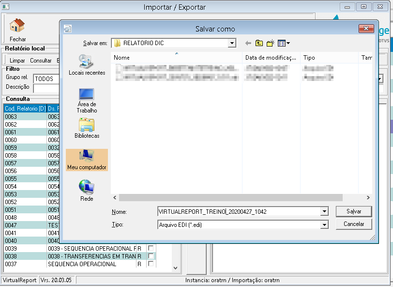Screen dimensions: 393x287
Task: Click the Consultar toolbar item
Action: click(x=41, y=61)
